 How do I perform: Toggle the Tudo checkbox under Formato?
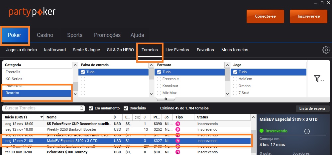tap(159, 72)
